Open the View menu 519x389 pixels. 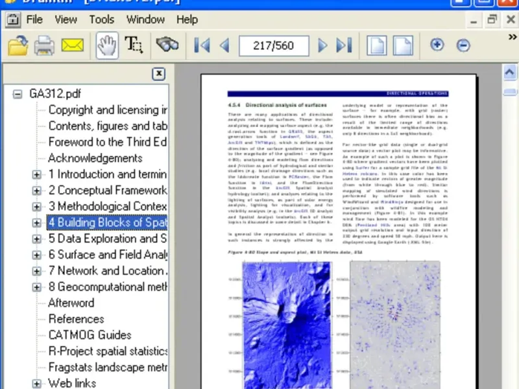tap(66, 19)
